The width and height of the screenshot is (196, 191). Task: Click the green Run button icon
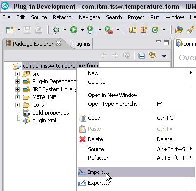[x=74, y=30]
